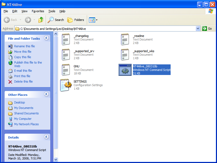217x163 pixels.
Task: Select the _supported_wks file icon
Action: pyautogui.click(x=125, y=55)
